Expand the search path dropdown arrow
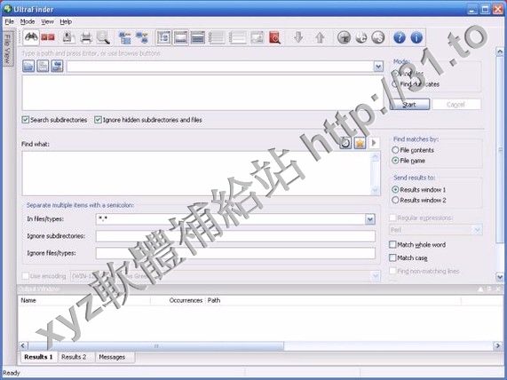 click(x=378, y=67)
